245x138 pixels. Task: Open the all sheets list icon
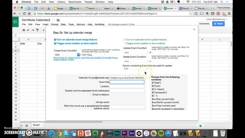tap(27, 125)
